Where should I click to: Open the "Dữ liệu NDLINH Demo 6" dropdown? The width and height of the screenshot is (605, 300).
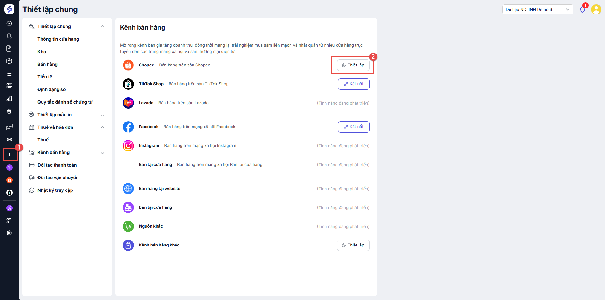coord(538,9)
